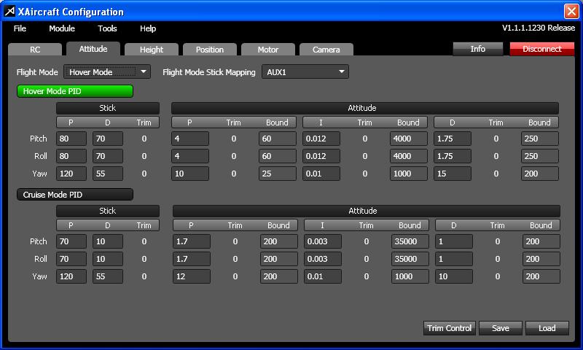Click Hover Yaw I Bound field 1000
Screen dimensions: 583x350
(409, 174)
